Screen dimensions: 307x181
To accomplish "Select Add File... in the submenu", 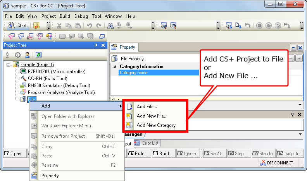I will coord(147,107).
